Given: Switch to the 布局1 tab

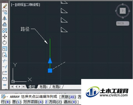Looking at the screenshot, I should point(44,87).
